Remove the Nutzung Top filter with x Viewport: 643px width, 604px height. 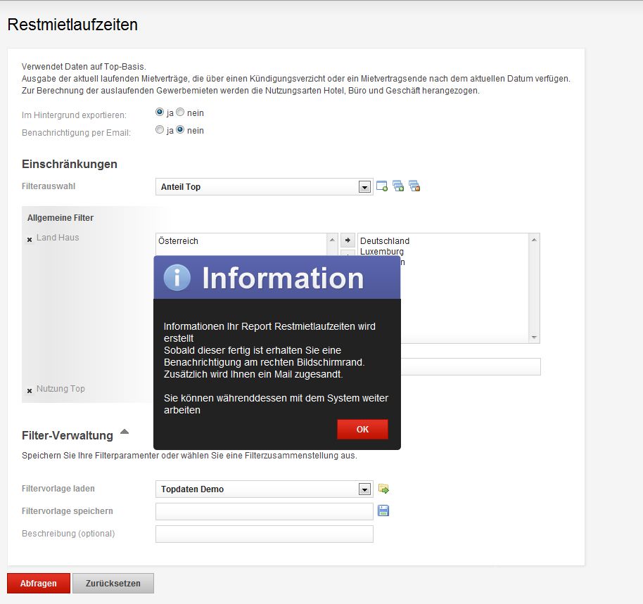coord(30,391)
